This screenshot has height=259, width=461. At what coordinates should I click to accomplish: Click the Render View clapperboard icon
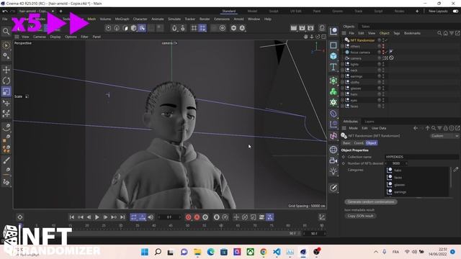click(x=293, y=28)
